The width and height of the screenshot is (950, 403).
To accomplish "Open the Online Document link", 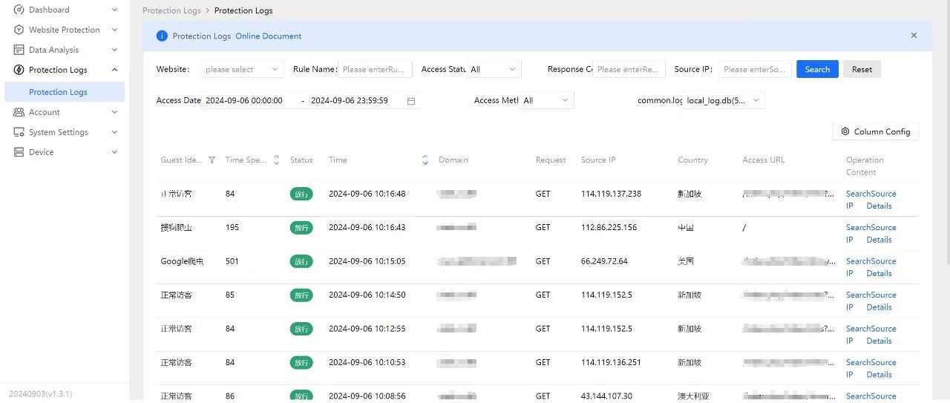I will 269,36.
